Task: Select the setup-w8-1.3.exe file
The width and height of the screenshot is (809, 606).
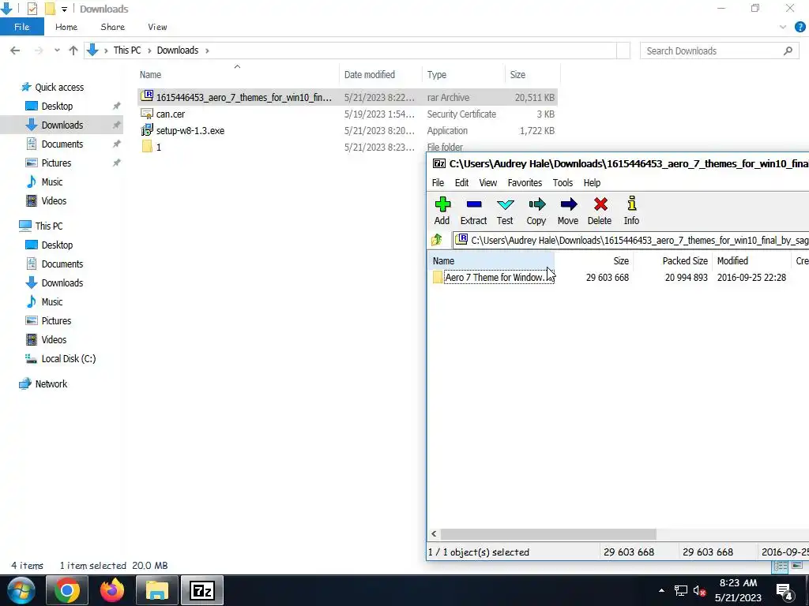Action: 348,130
